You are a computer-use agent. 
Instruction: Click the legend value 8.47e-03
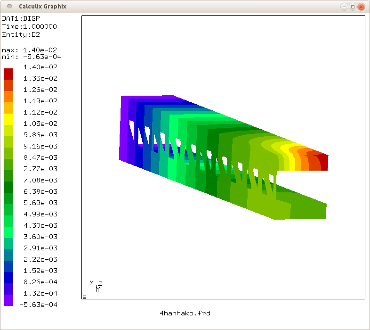click(x=40, y=157)
